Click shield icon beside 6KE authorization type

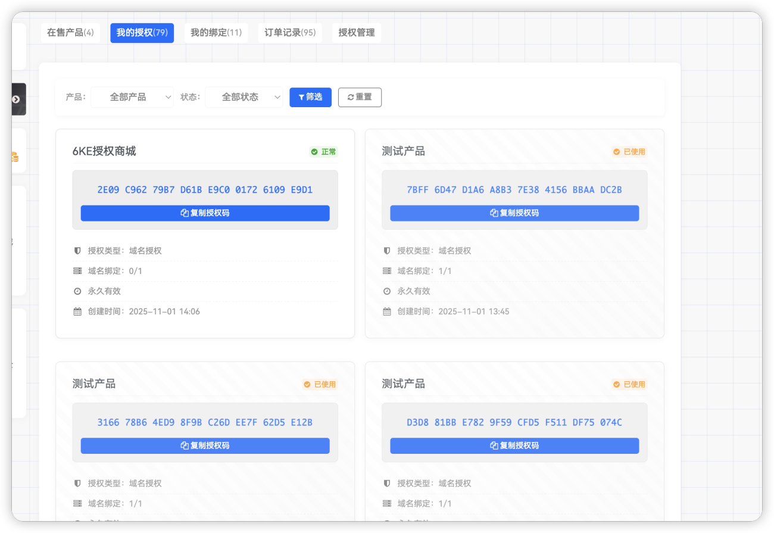pyautogui.click(x=77, y=251)
